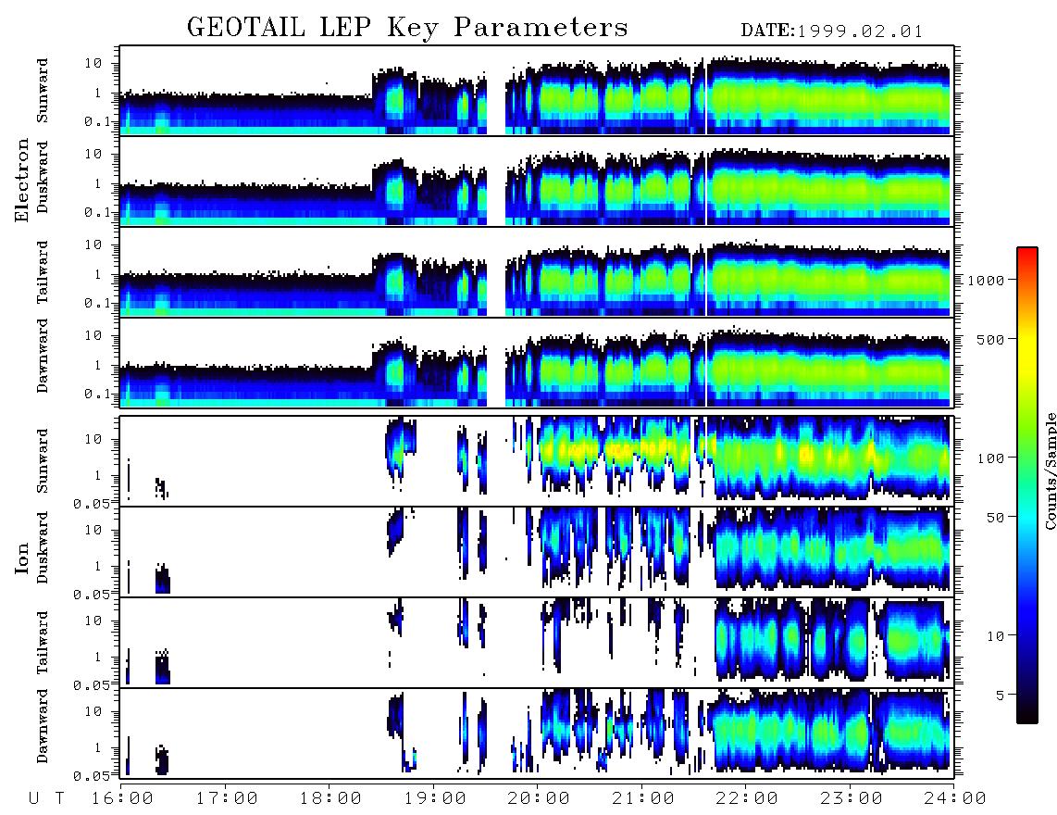Click the 16:00 time axis label

(x=123, y=798)
